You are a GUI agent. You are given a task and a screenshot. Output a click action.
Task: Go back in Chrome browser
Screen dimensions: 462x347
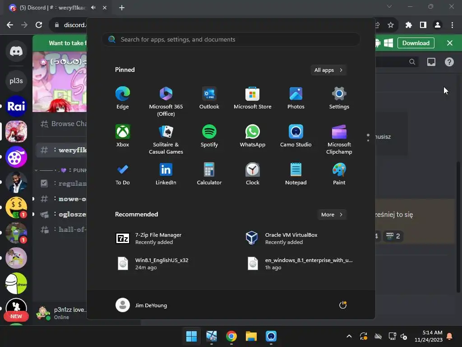click(x=10, y=25)
